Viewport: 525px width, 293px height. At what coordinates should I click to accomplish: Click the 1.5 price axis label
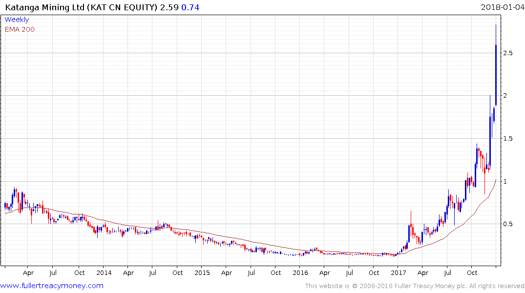pyautogui.click(x=507, y=139)
